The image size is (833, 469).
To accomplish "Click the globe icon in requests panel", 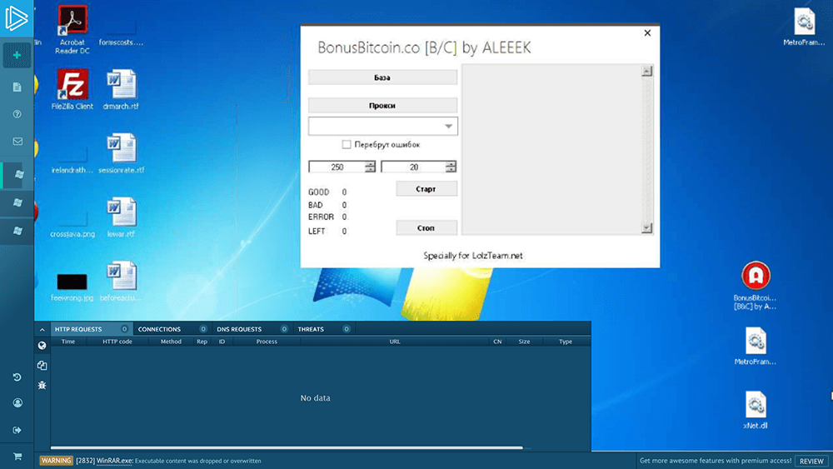I will pyautogui.click(x=42, y=346).
